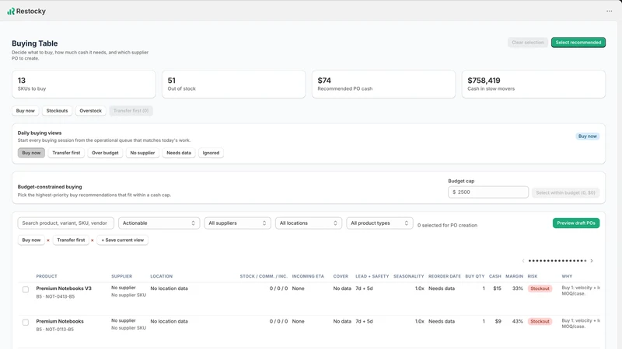Click the Buy now status badge
The image size is (622, 349).
pos(588,136)
